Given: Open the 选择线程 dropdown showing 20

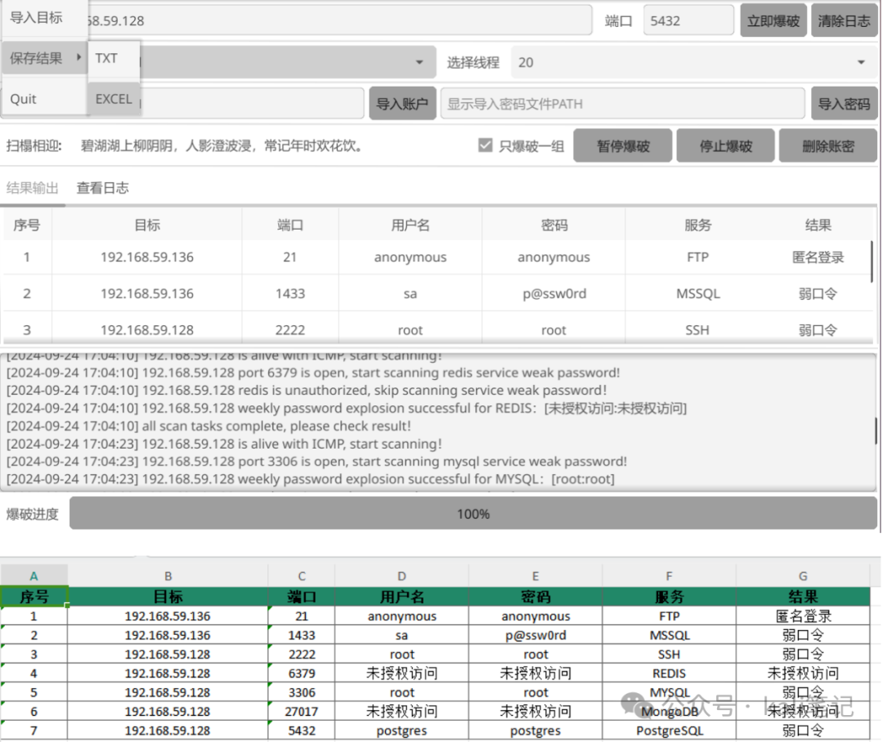Looking at the screenshot, I should pyautogui.click(x=694, y=62).
